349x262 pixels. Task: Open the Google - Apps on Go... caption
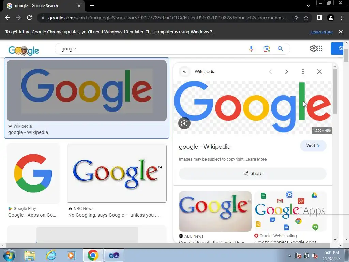pyautogui.click(x=32, y=215)
